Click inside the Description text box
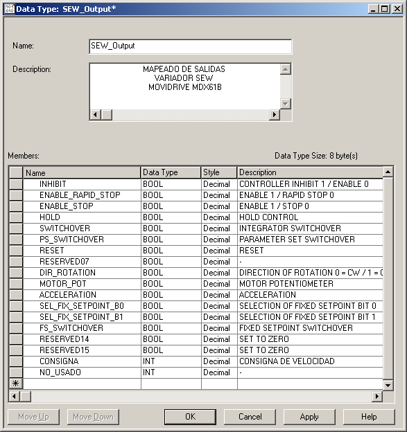 click(x=184, y=87)
